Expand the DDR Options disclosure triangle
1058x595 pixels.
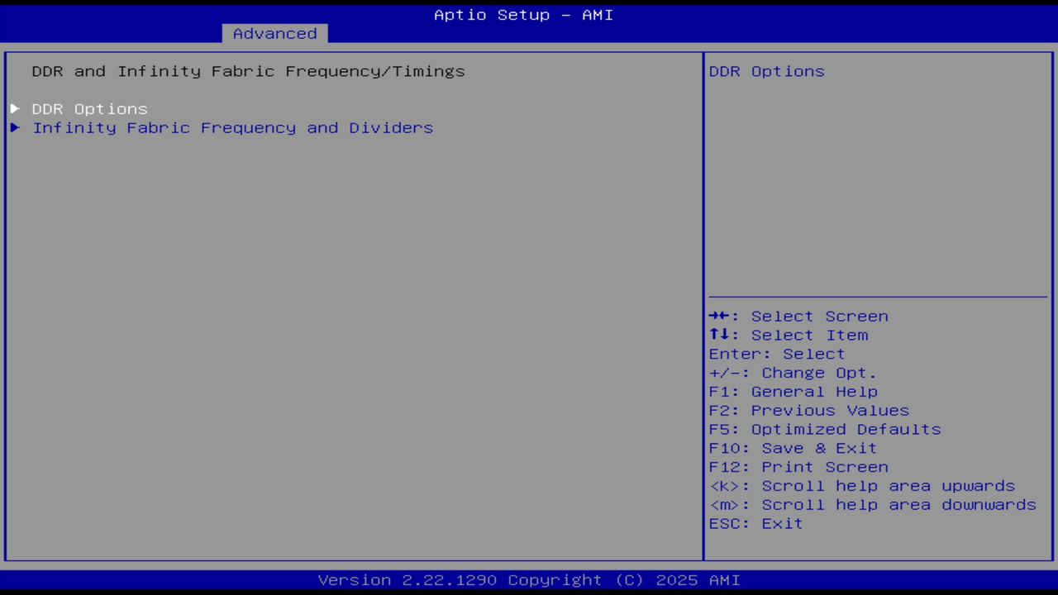pos(14,108)
